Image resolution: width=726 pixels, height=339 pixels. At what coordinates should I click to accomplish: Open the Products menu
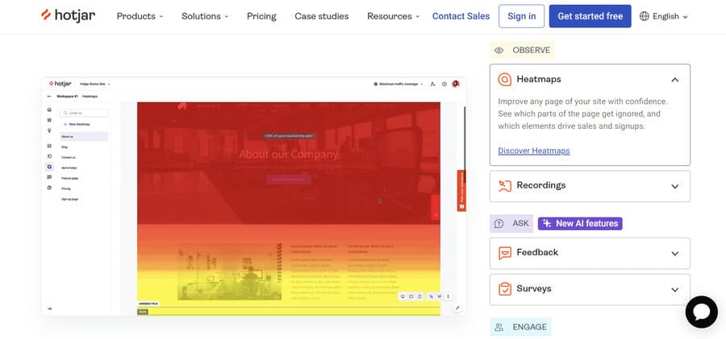click(140, 16)
